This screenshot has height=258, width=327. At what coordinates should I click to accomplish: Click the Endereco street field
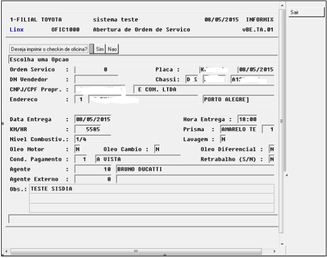tap(143, 99)
